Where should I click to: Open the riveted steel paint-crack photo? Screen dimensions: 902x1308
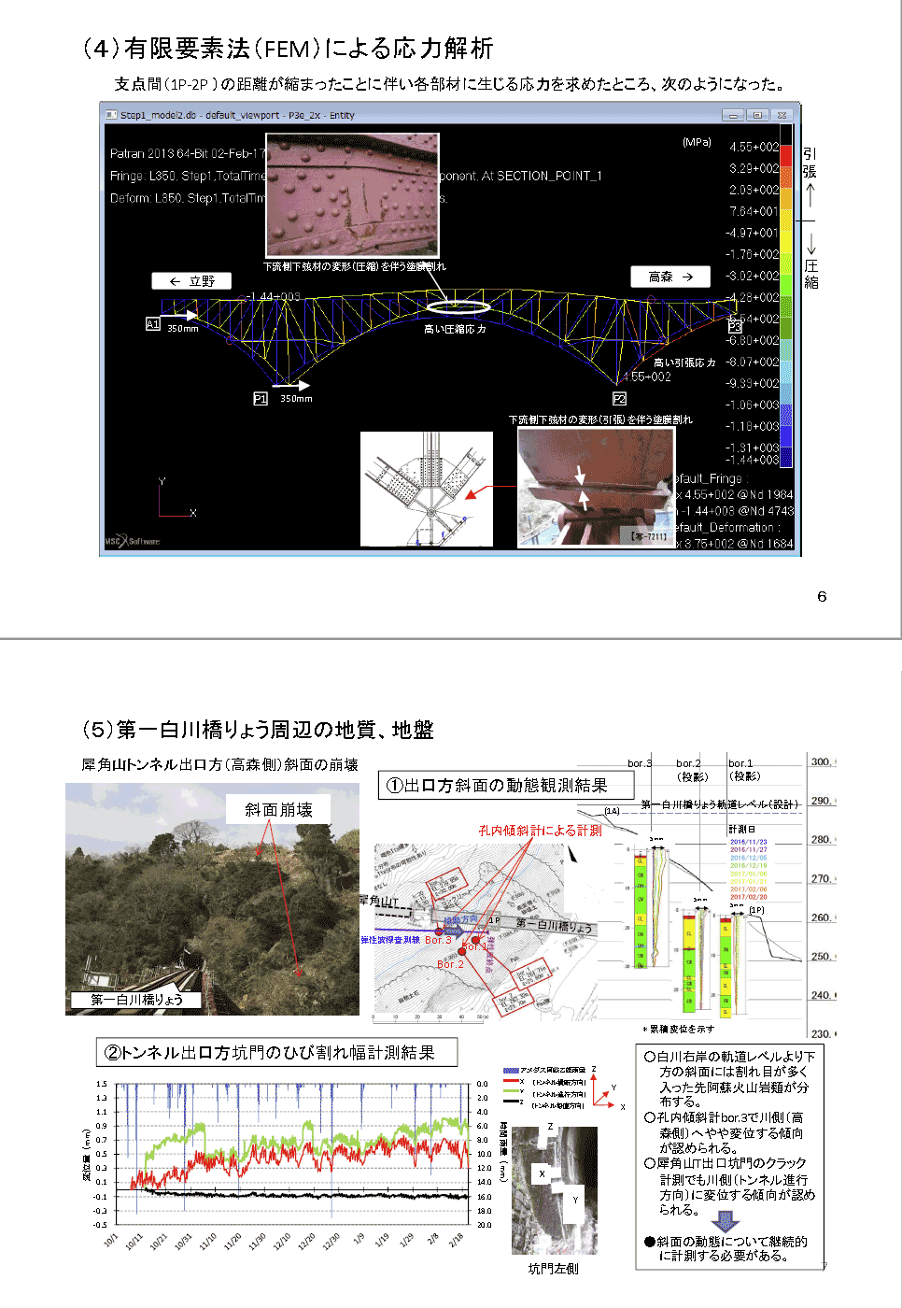352,194
